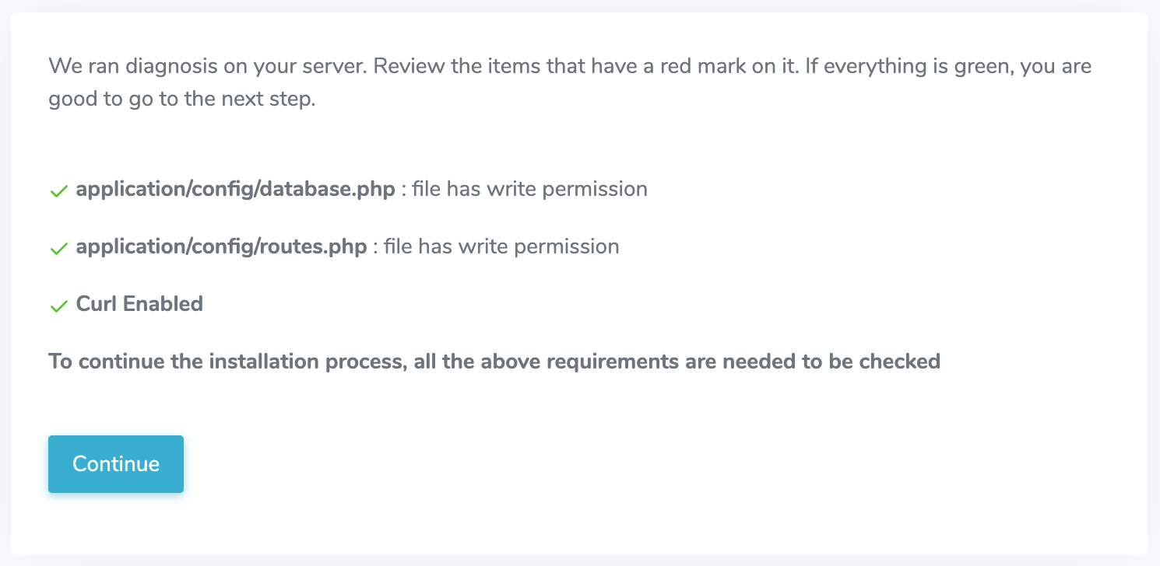Expand the routes.php diagnosis row

point(335,246)
